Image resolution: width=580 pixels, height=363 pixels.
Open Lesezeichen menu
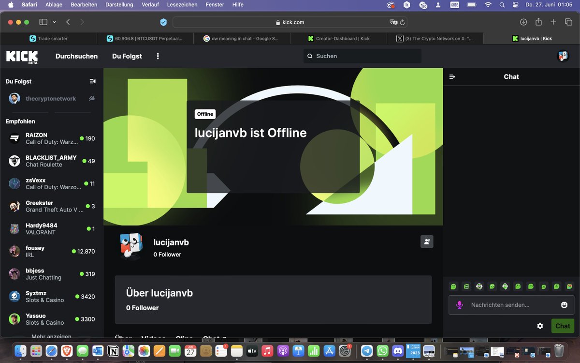coord(182,4)
